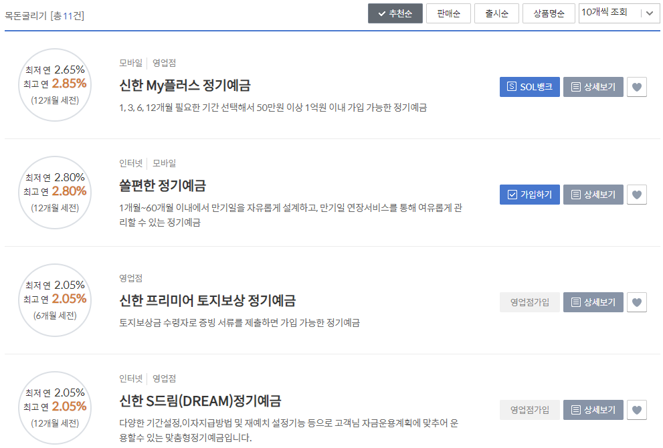Screen dimensions: 663x448
Task: Click 가입하기 for 쏠편한 정기예금
Action: click(530, 195)
